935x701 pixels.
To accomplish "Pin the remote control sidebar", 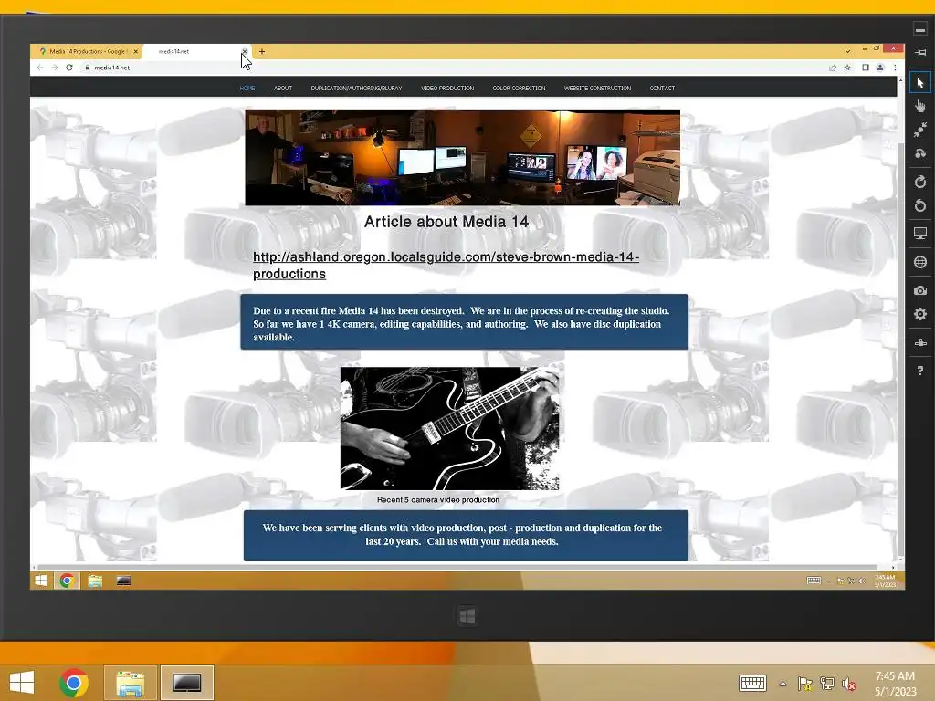I will pyautogui.click(x=920, y=52).
